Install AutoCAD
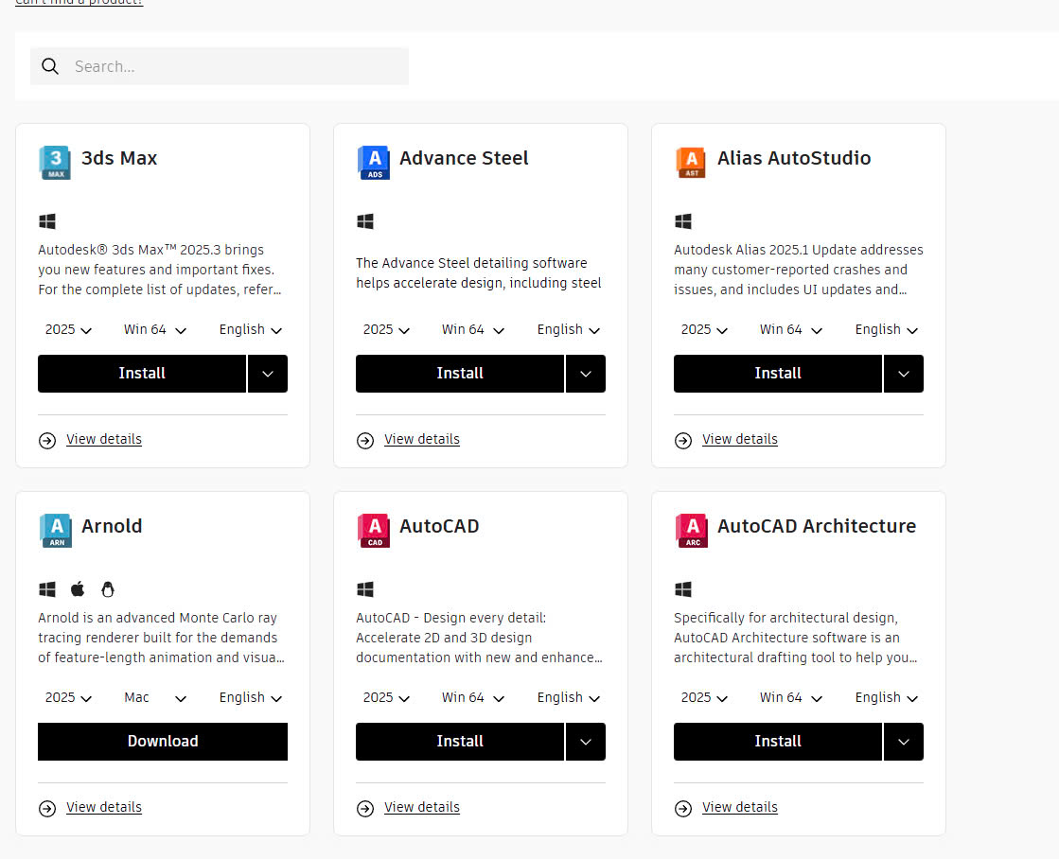Image resolution: width=1059 pixels, height=859 pixels. click(x=460, y=742)
